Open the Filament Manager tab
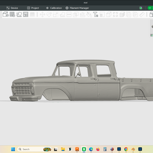 pyautogui.click(x=77, y=8)
